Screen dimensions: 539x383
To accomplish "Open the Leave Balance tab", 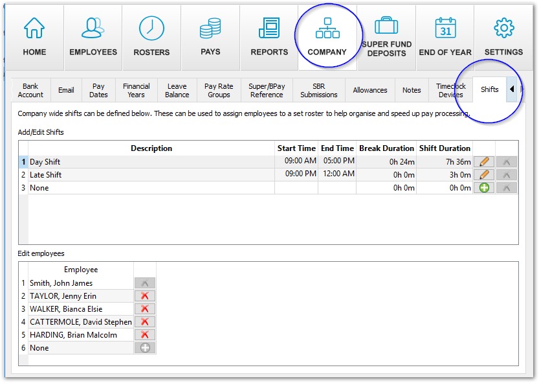I will point(177,90).
